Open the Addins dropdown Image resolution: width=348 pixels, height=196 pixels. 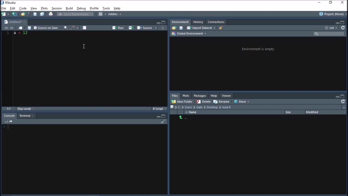[114, 14]
